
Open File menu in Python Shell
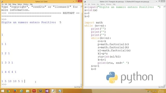coord(2,4)
